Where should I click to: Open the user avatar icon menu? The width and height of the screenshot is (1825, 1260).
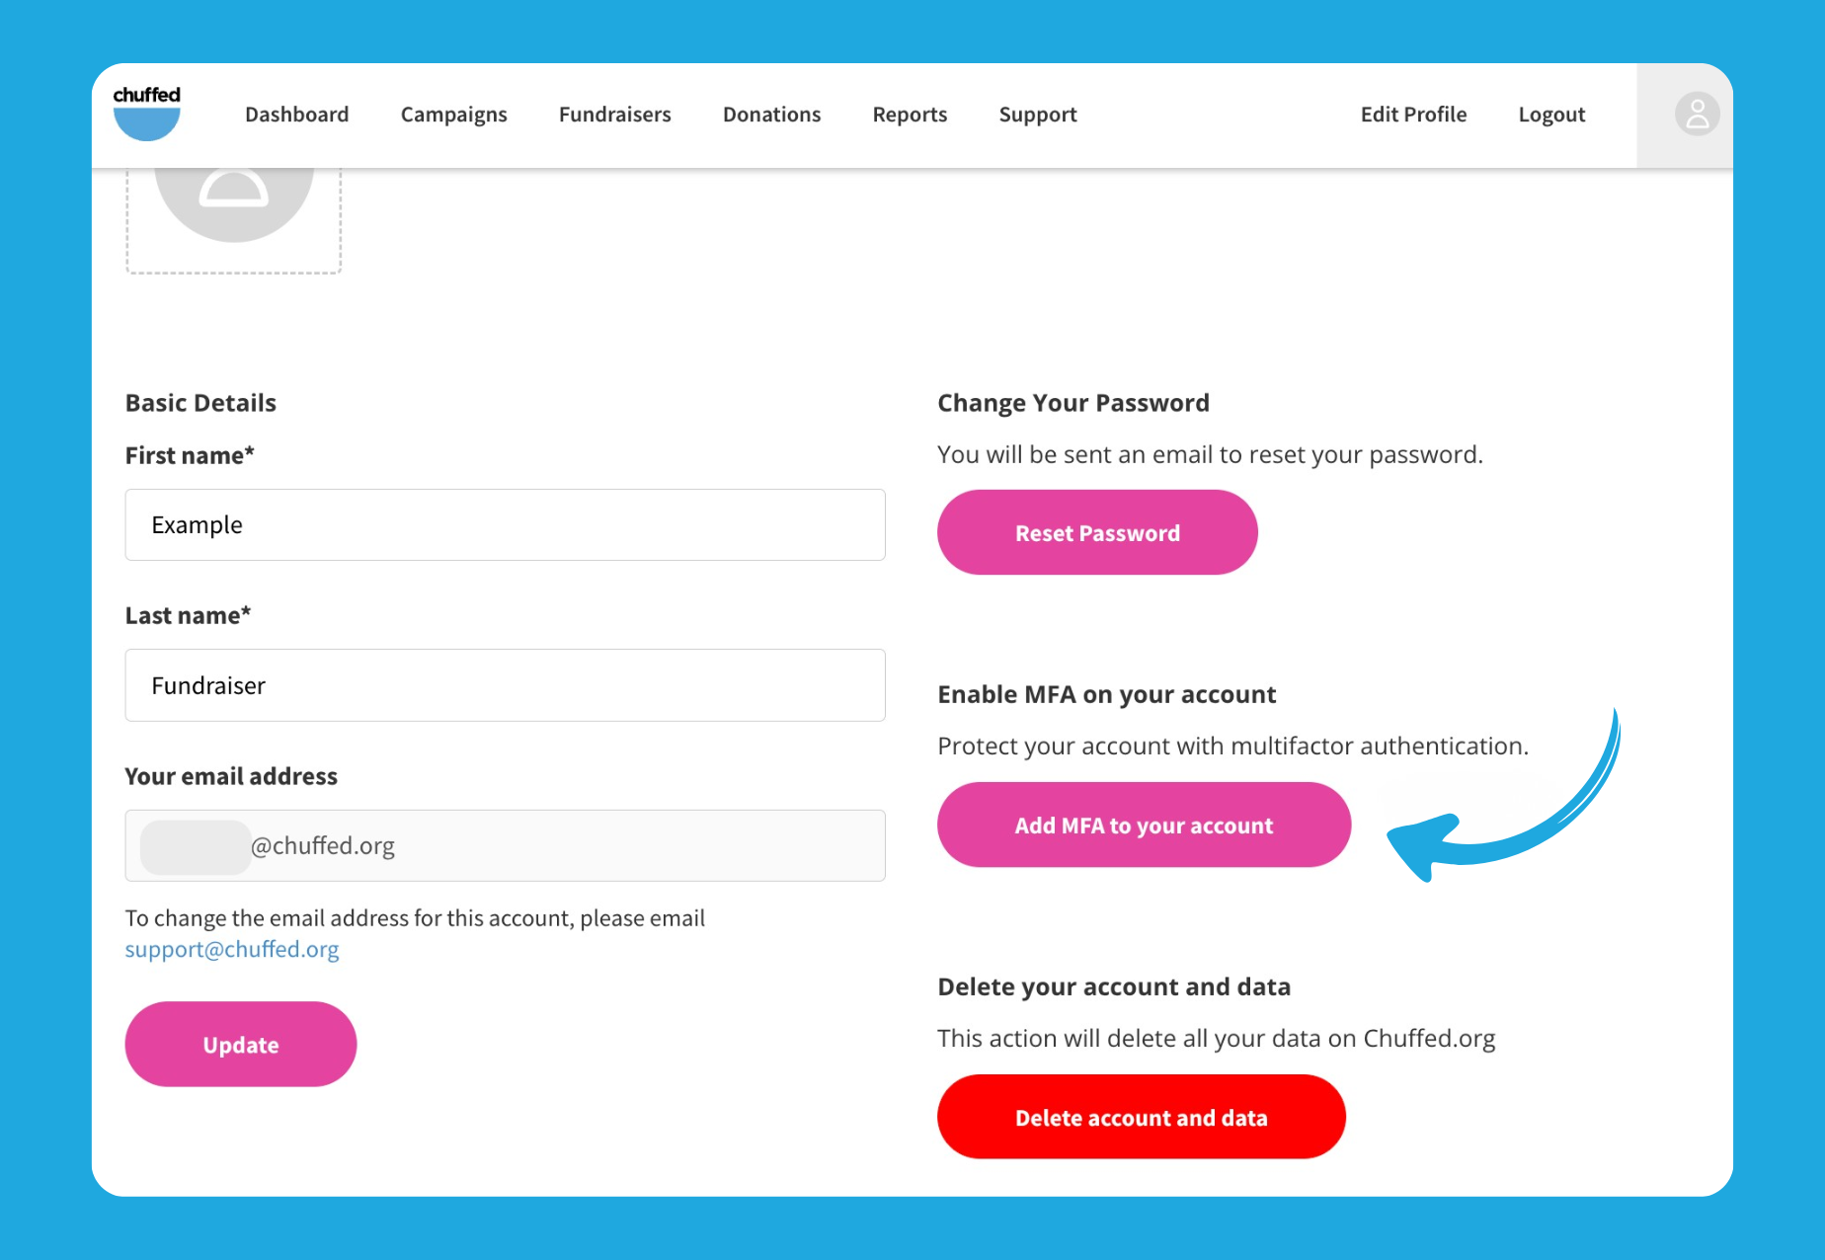[1697, 115]
